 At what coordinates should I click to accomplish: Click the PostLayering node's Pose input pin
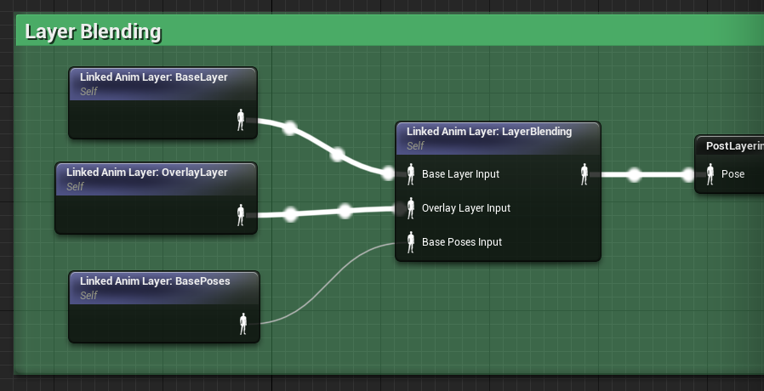[x=710, y=174]
